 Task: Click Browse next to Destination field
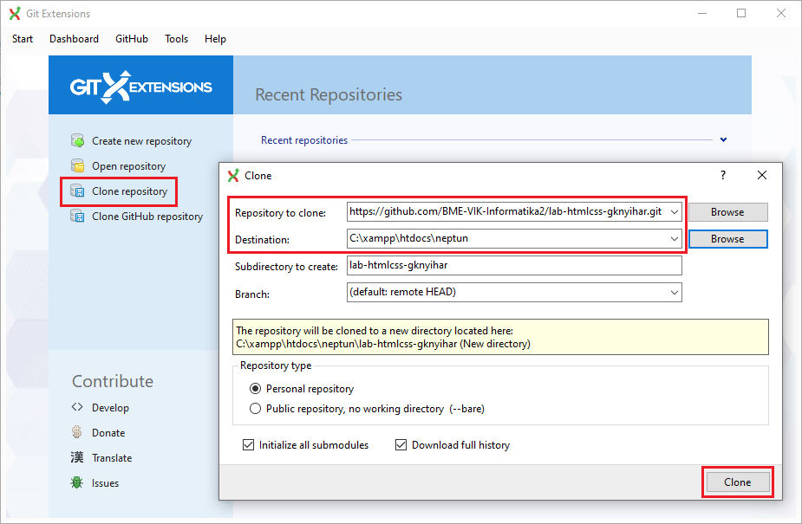pos(727,239)
